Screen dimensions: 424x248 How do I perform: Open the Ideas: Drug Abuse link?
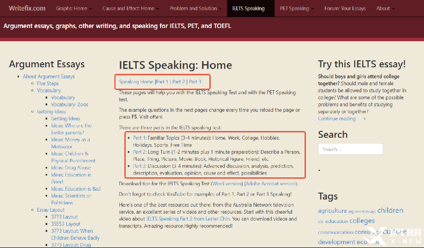71,168
